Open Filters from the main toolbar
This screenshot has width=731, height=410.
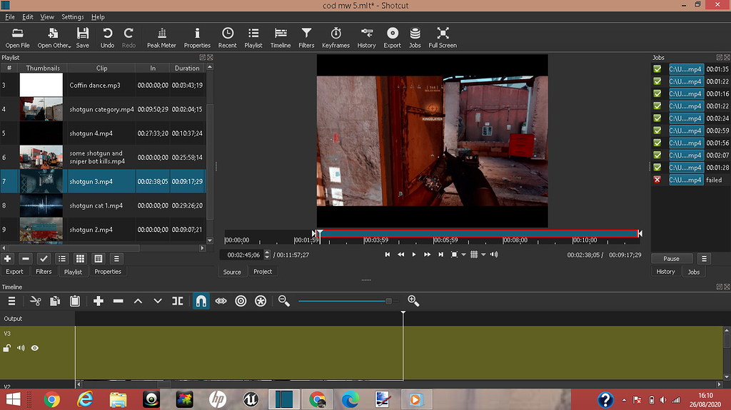point(306,38)
